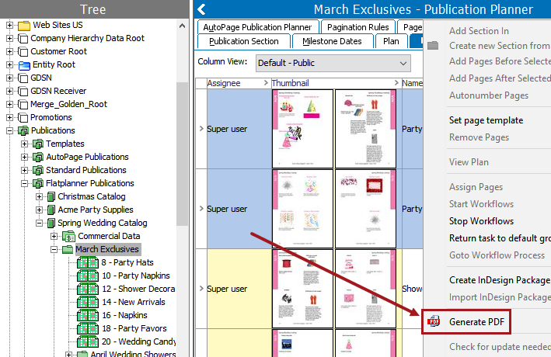Collapse the Publications node
Image resolution: width=551 pixels, height=357 pixels.
(x=9, y=131)
